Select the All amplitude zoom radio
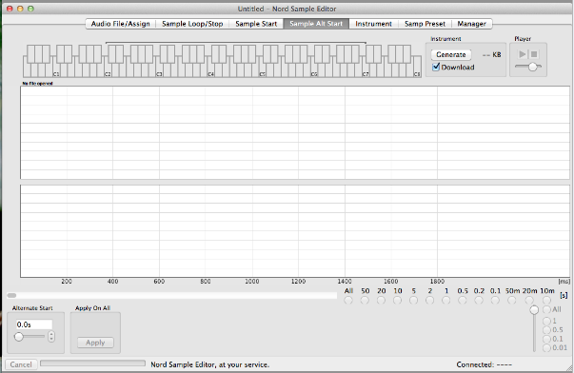The image size is (574, 373). point(546,309)
